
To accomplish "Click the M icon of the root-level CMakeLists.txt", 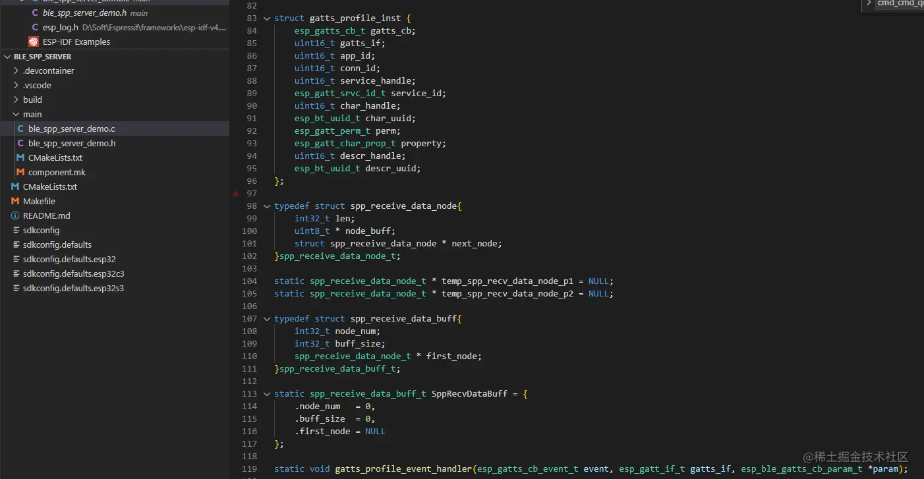I will 15,186.
